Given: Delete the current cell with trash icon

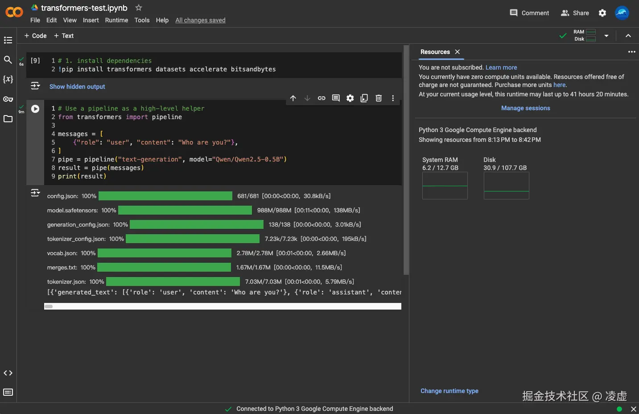Looking at the screenshot, I should point(379,98).
